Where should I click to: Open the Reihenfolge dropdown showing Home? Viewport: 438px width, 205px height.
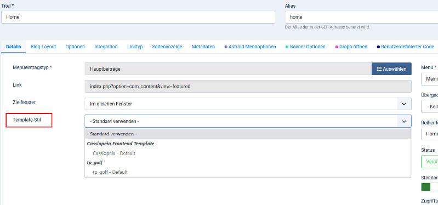[430, 134]
